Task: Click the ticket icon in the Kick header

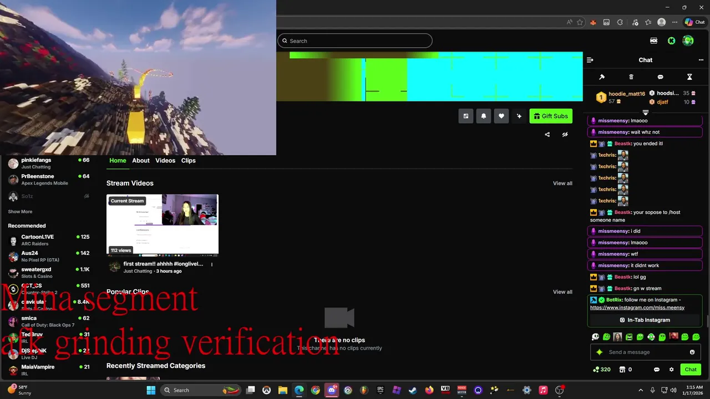Action: (x=654, y=40)
